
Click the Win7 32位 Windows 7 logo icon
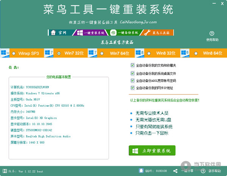[49, 53]
